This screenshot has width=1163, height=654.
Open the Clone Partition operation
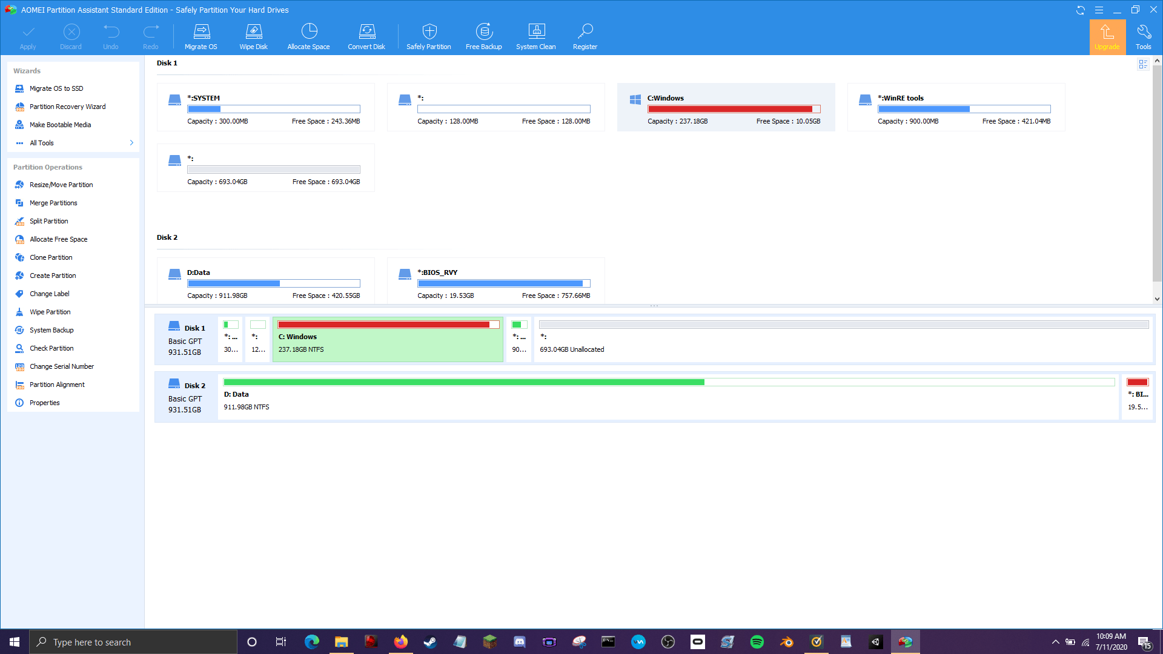51,257
